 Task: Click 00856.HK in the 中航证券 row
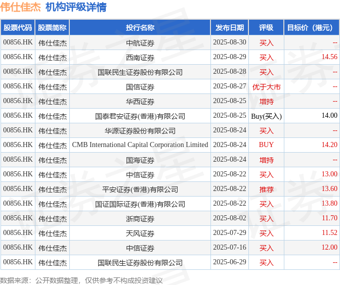tap(18, 42)
